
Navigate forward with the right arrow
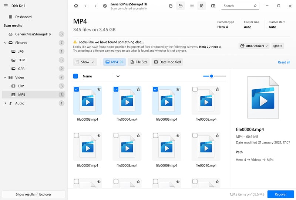(95, 6)
